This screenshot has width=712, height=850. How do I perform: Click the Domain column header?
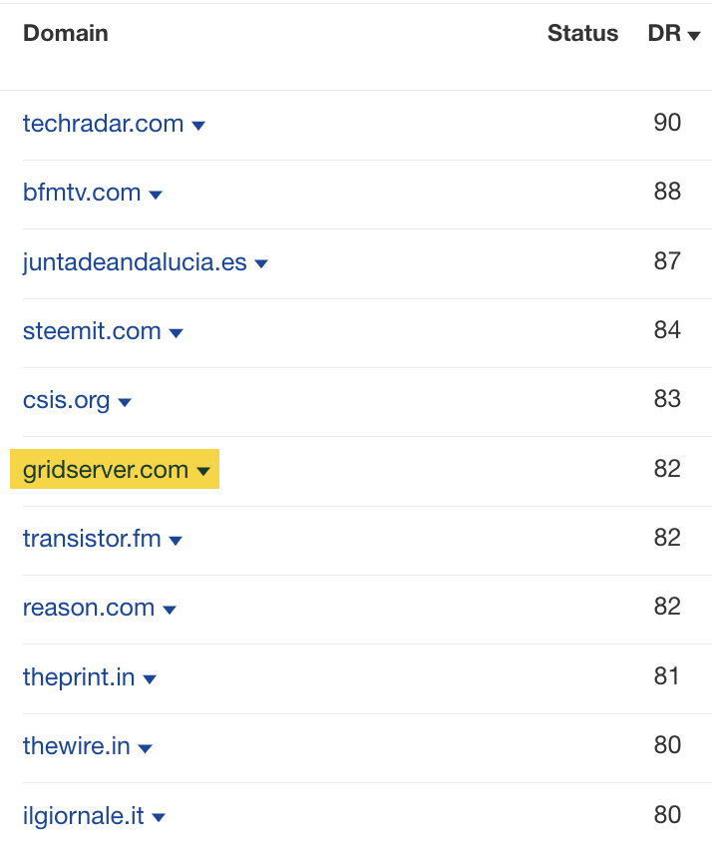pos(65,33)
